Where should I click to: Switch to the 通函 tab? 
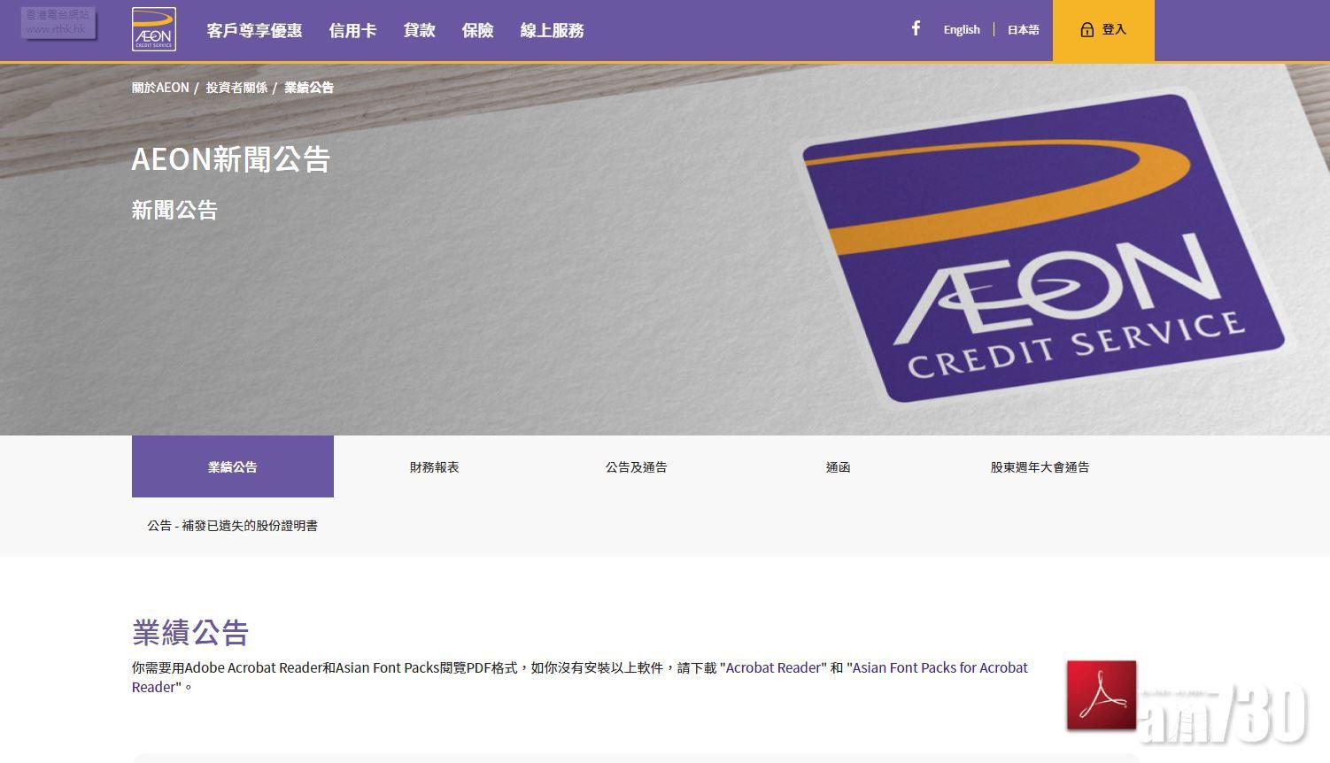pos(838,466)
